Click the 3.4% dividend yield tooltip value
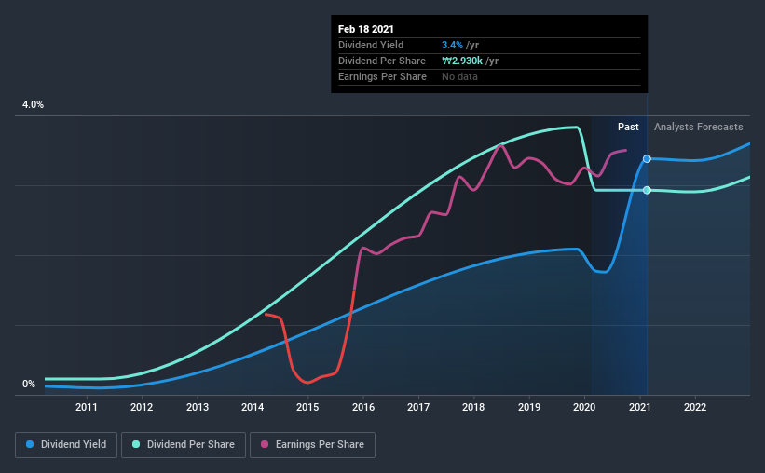The width and height of the screenshot is (765, 473). (452, 45)
